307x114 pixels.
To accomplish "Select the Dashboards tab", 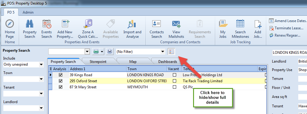I will click(168, 61).
